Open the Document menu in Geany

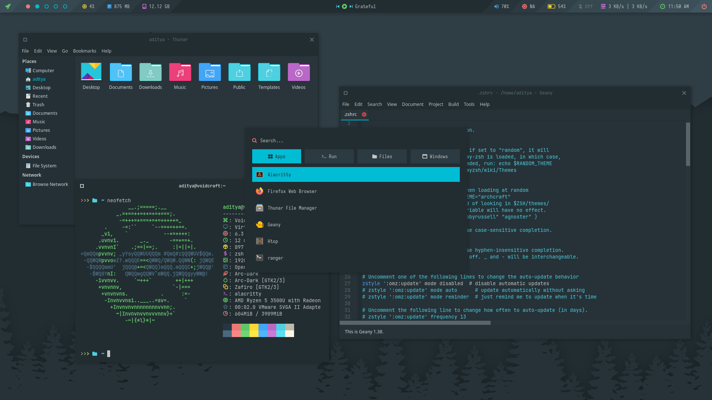click(x=412, y=104)
